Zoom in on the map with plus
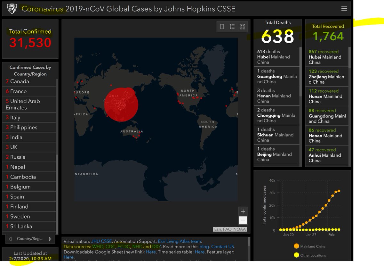 [243, 211]
